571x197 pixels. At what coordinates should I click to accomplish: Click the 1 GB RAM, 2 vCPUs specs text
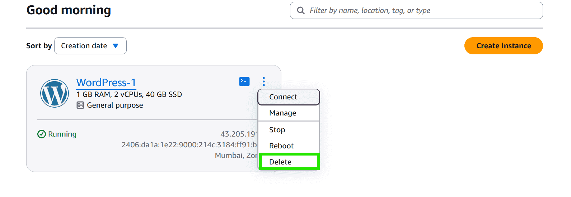click(129, 94)
